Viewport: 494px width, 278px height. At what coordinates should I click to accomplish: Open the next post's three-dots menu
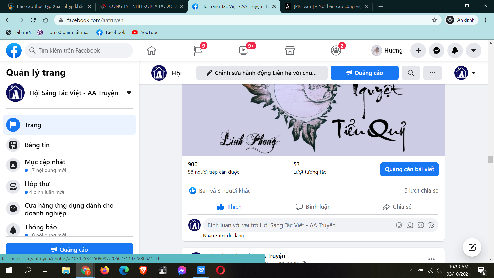431,259
